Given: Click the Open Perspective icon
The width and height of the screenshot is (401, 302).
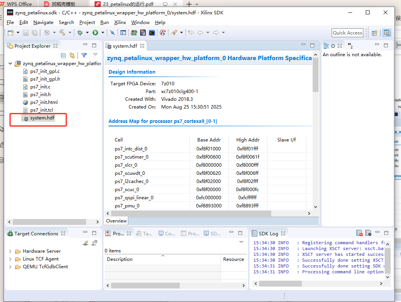Looking at the screenshot, I should [x=375, y=33].
